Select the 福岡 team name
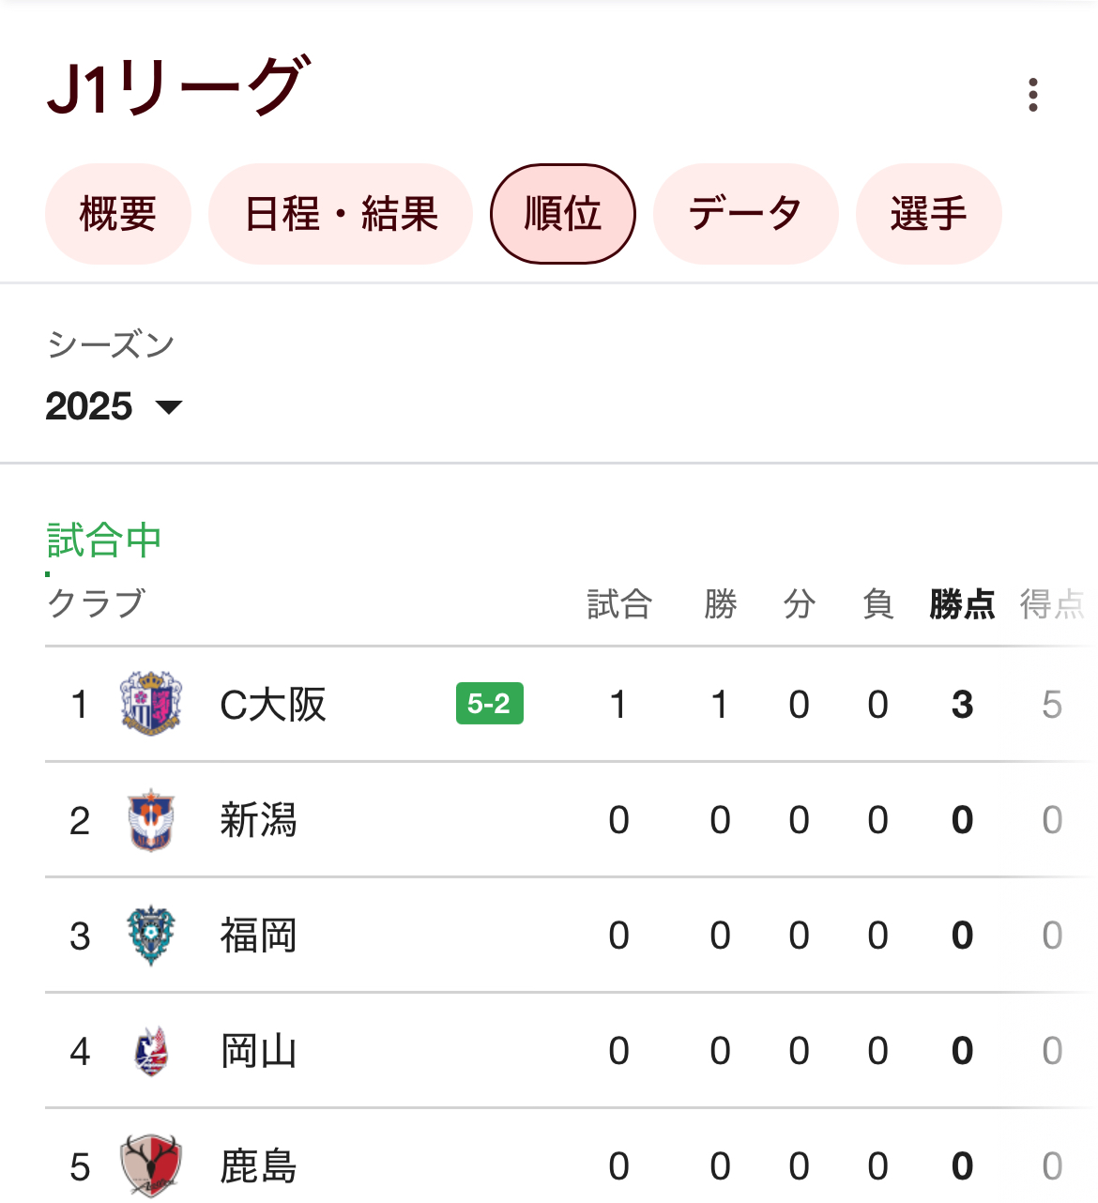Image resolution: width=1098 pixels, height=1203 pixels. pos(258,936)
